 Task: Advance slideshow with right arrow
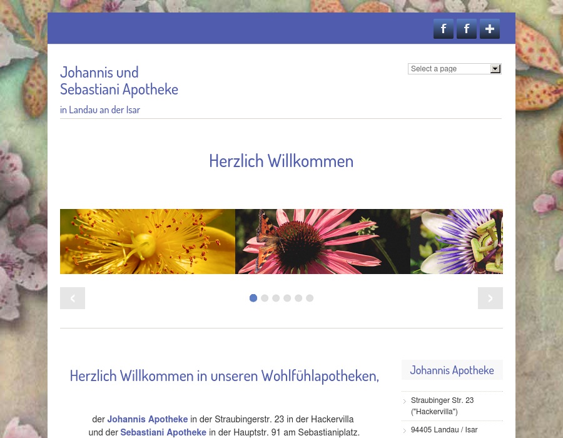(490, 298)
